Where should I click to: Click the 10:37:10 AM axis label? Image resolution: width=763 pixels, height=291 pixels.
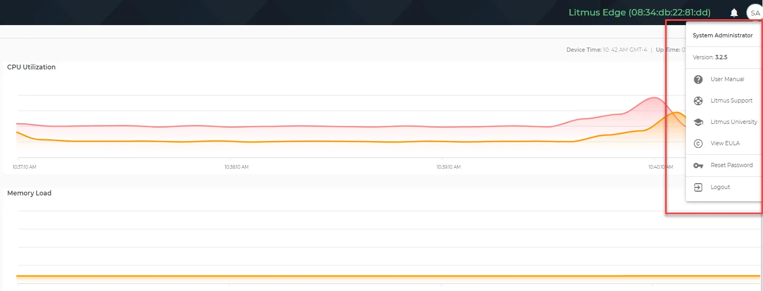tap(25, 167)
